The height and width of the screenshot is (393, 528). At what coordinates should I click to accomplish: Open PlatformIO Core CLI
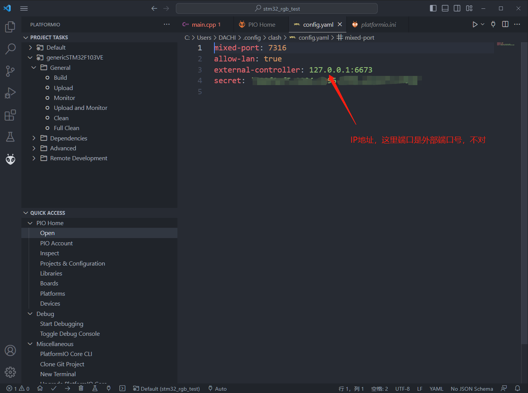[x=99, y=354]
